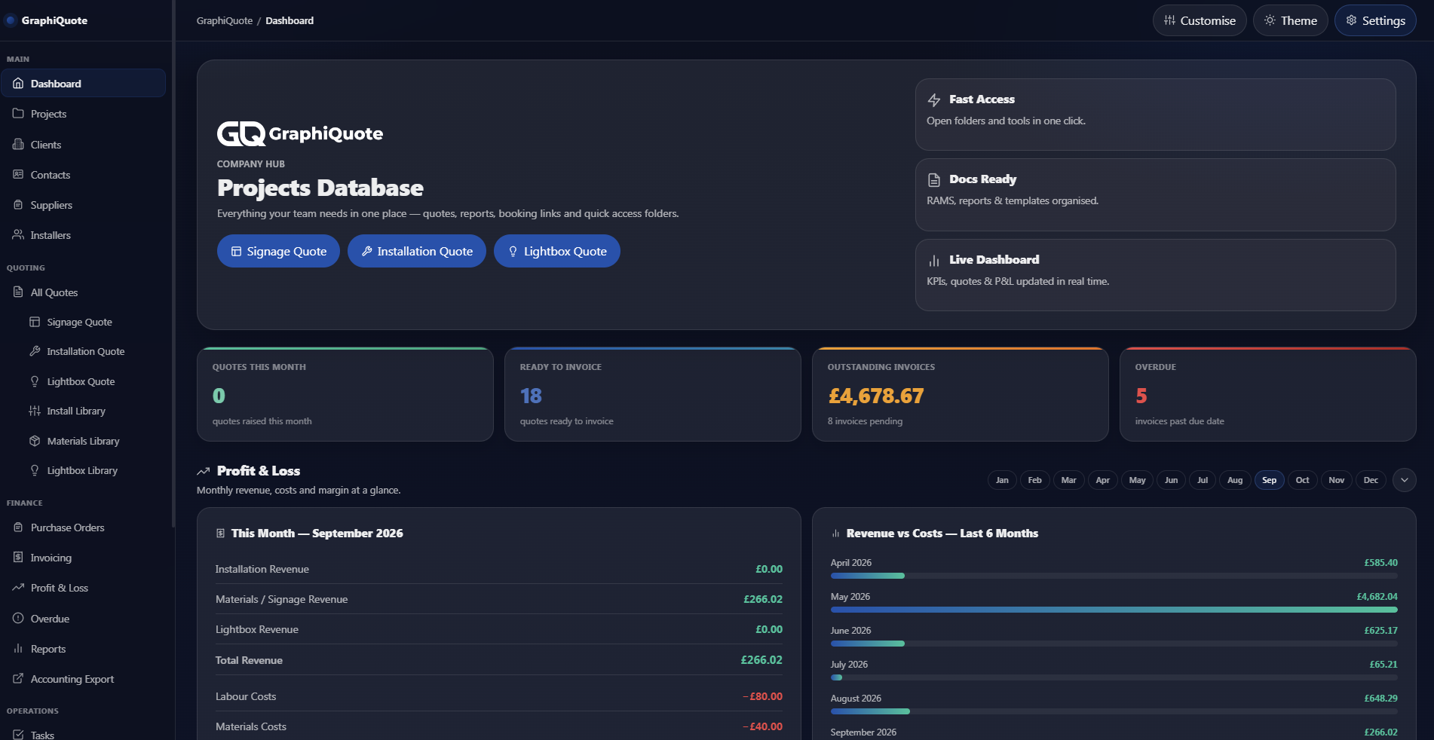
Task: Click the blue Signage Quote button
Action: [x=278, y=251]
